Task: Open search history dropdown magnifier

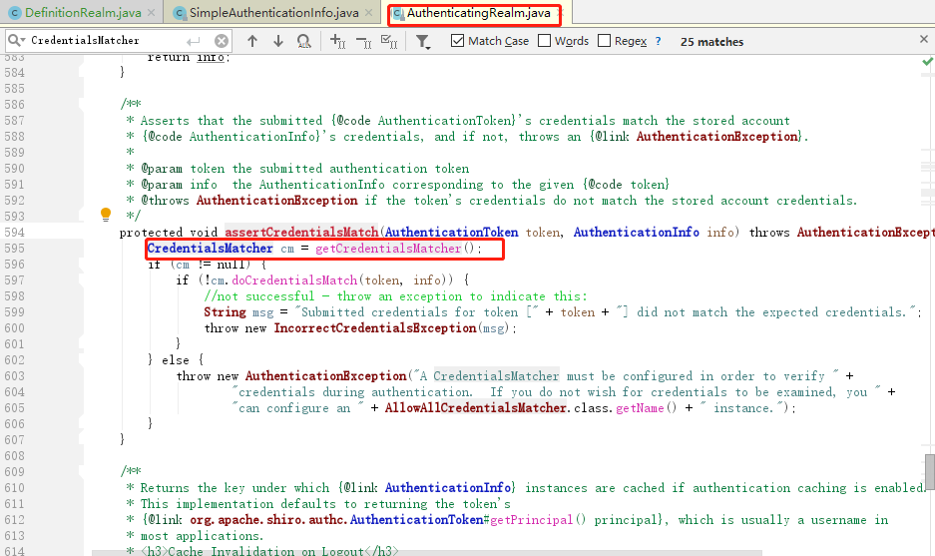Action: pyautogui.click(x=17, y=41)
